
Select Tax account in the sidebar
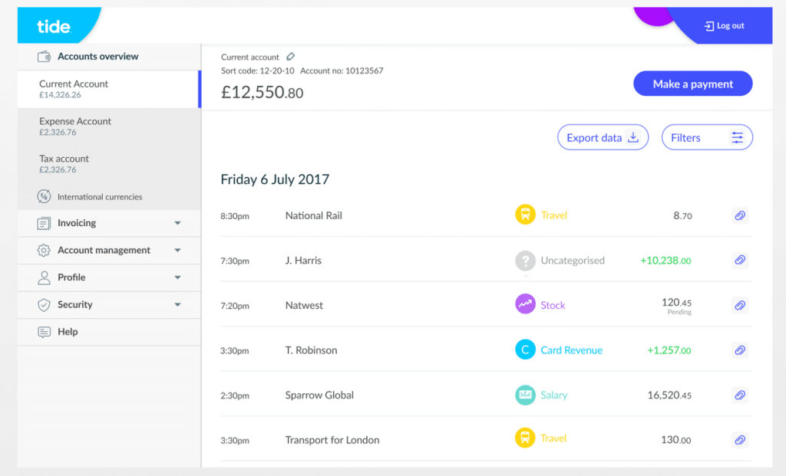[x=107, y=163]
